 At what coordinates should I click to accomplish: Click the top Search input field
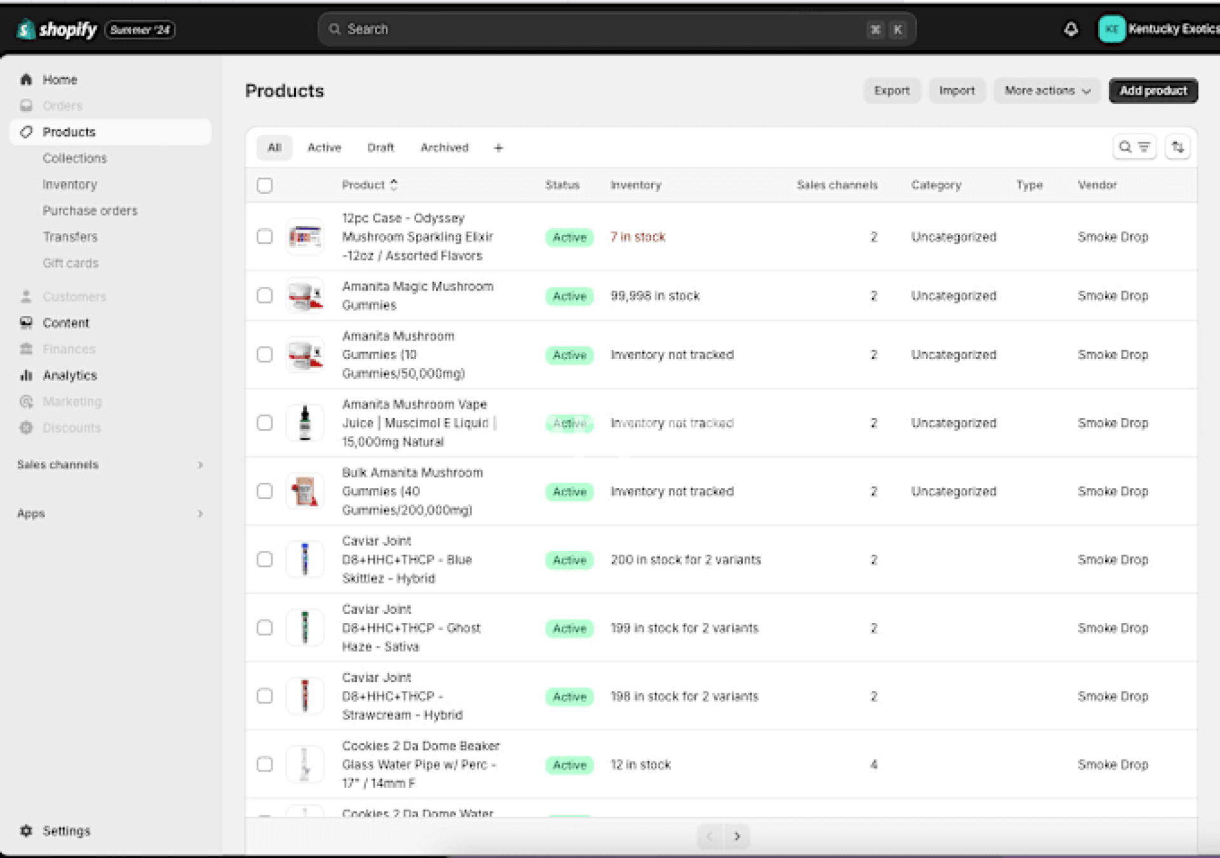click(597, 29)
